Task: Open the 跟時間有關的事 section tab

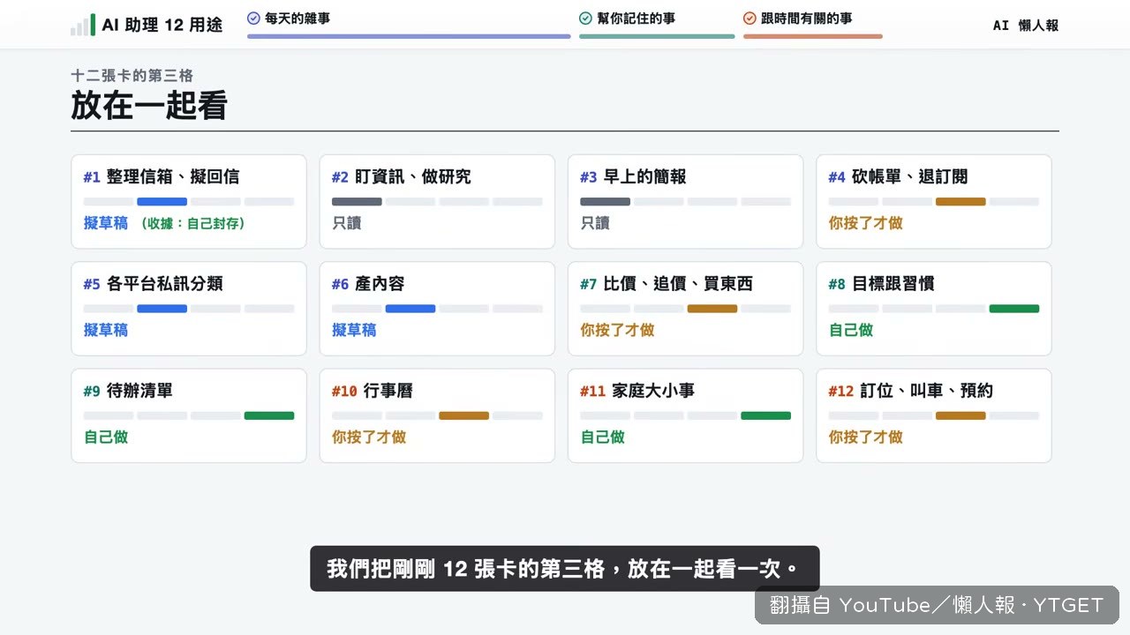Action: point(813,24)
